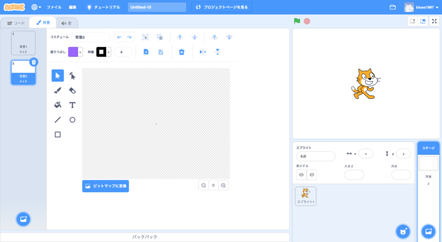442x242 pixels.
Task: Click プロジェクトページを見る button
Action: click(x=222, y=7)
